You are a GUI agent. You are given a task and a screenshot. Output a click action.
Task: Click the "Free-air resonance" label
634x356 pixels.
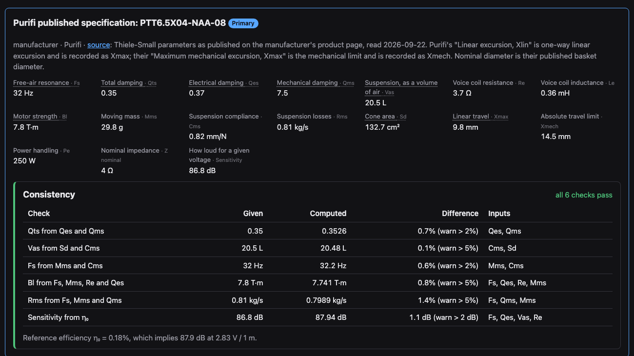[41, 83]
